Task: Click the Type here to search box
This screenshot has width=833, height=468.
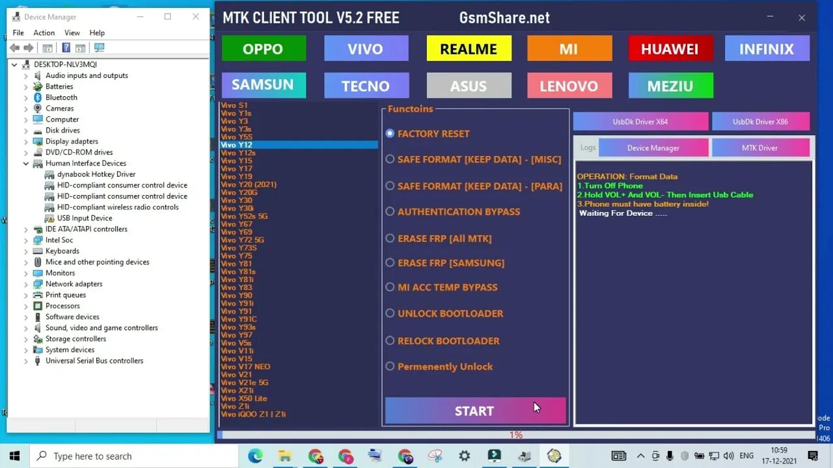Action: (x=135, y=456)
